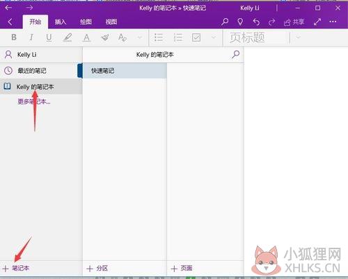This screenshot has height=279, width=348.
Task: Switch to the 视图 tab
Action: (111, 22)
